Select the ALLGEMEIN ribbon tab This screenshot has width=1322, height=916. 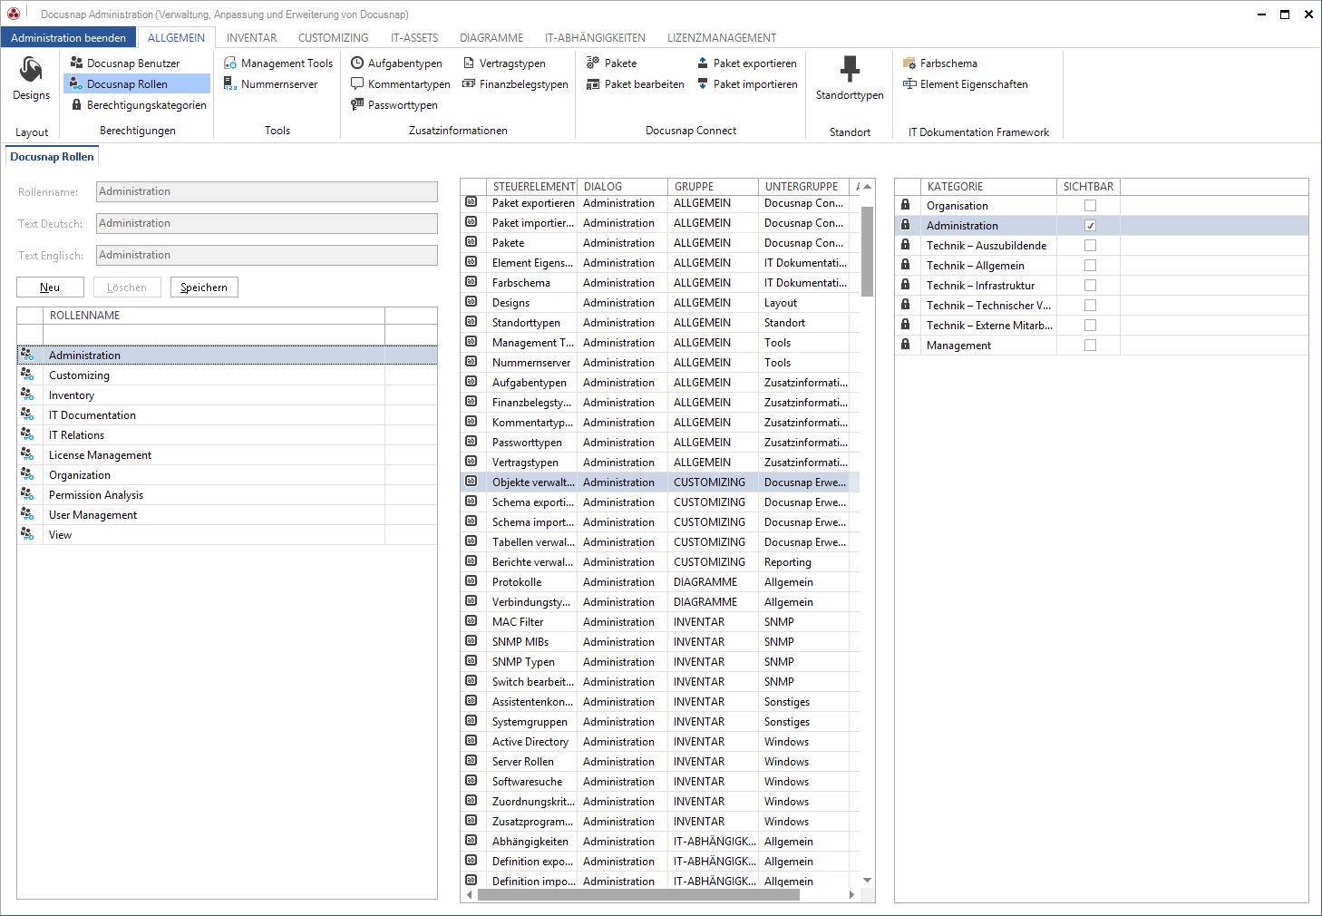176,38
